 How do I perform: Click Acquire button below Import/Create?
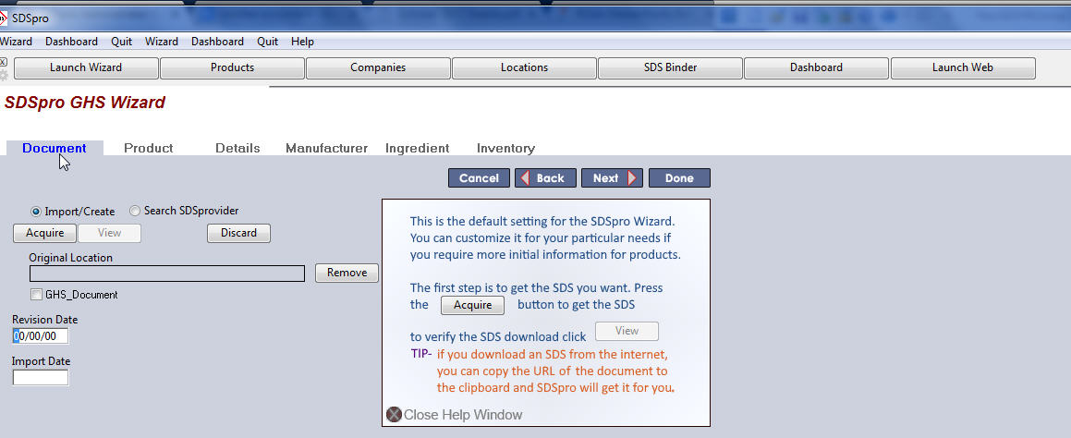(45, 233)
